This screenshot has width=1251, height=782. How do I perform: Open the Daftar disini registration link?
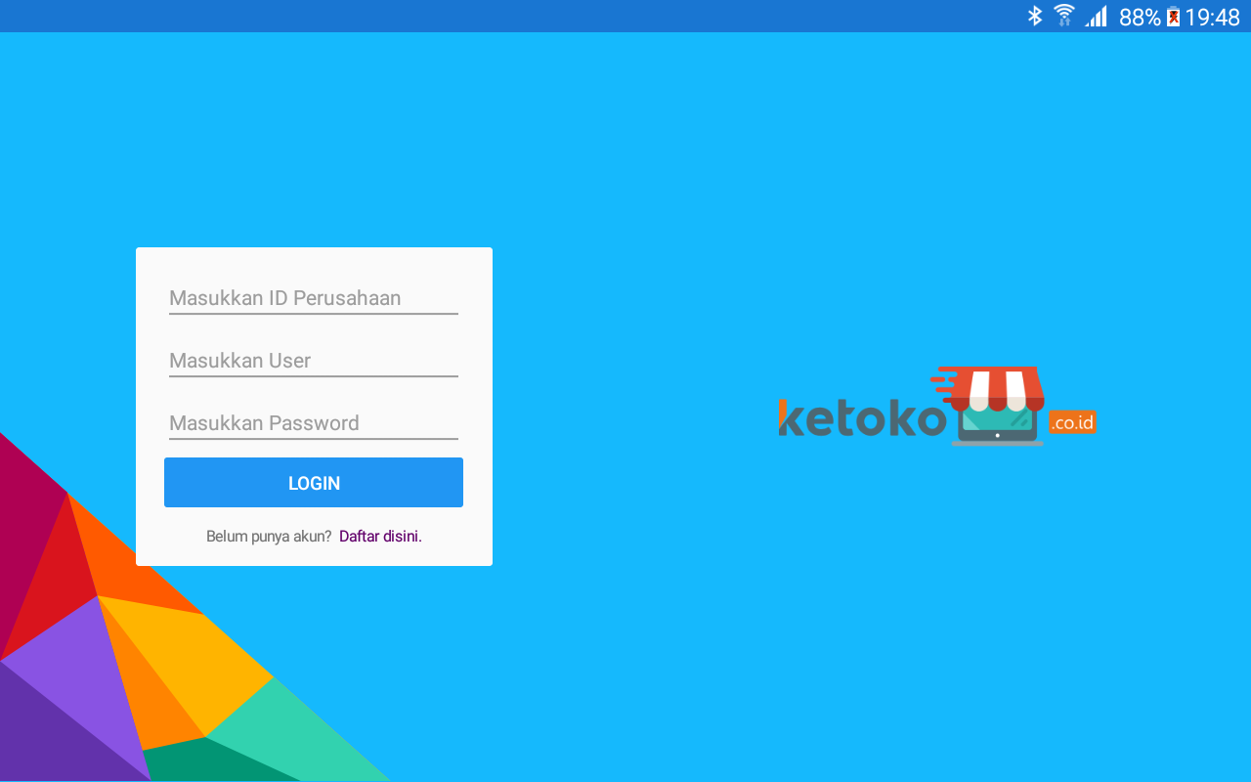[380, 537]
